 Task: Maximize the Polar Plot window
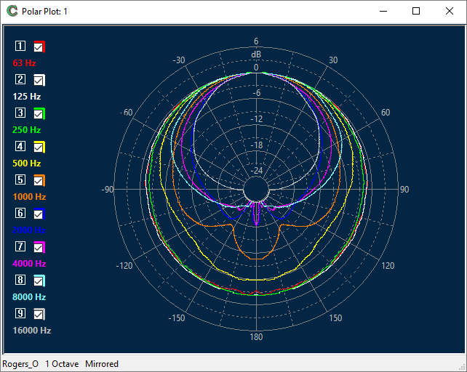pos(416,11)
